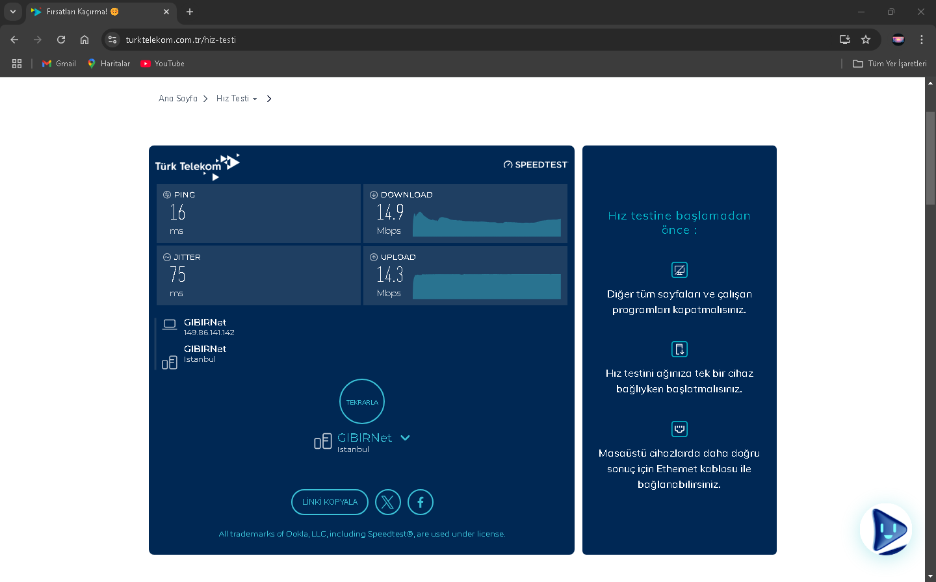Click the single-device icon

click(679, 349)
